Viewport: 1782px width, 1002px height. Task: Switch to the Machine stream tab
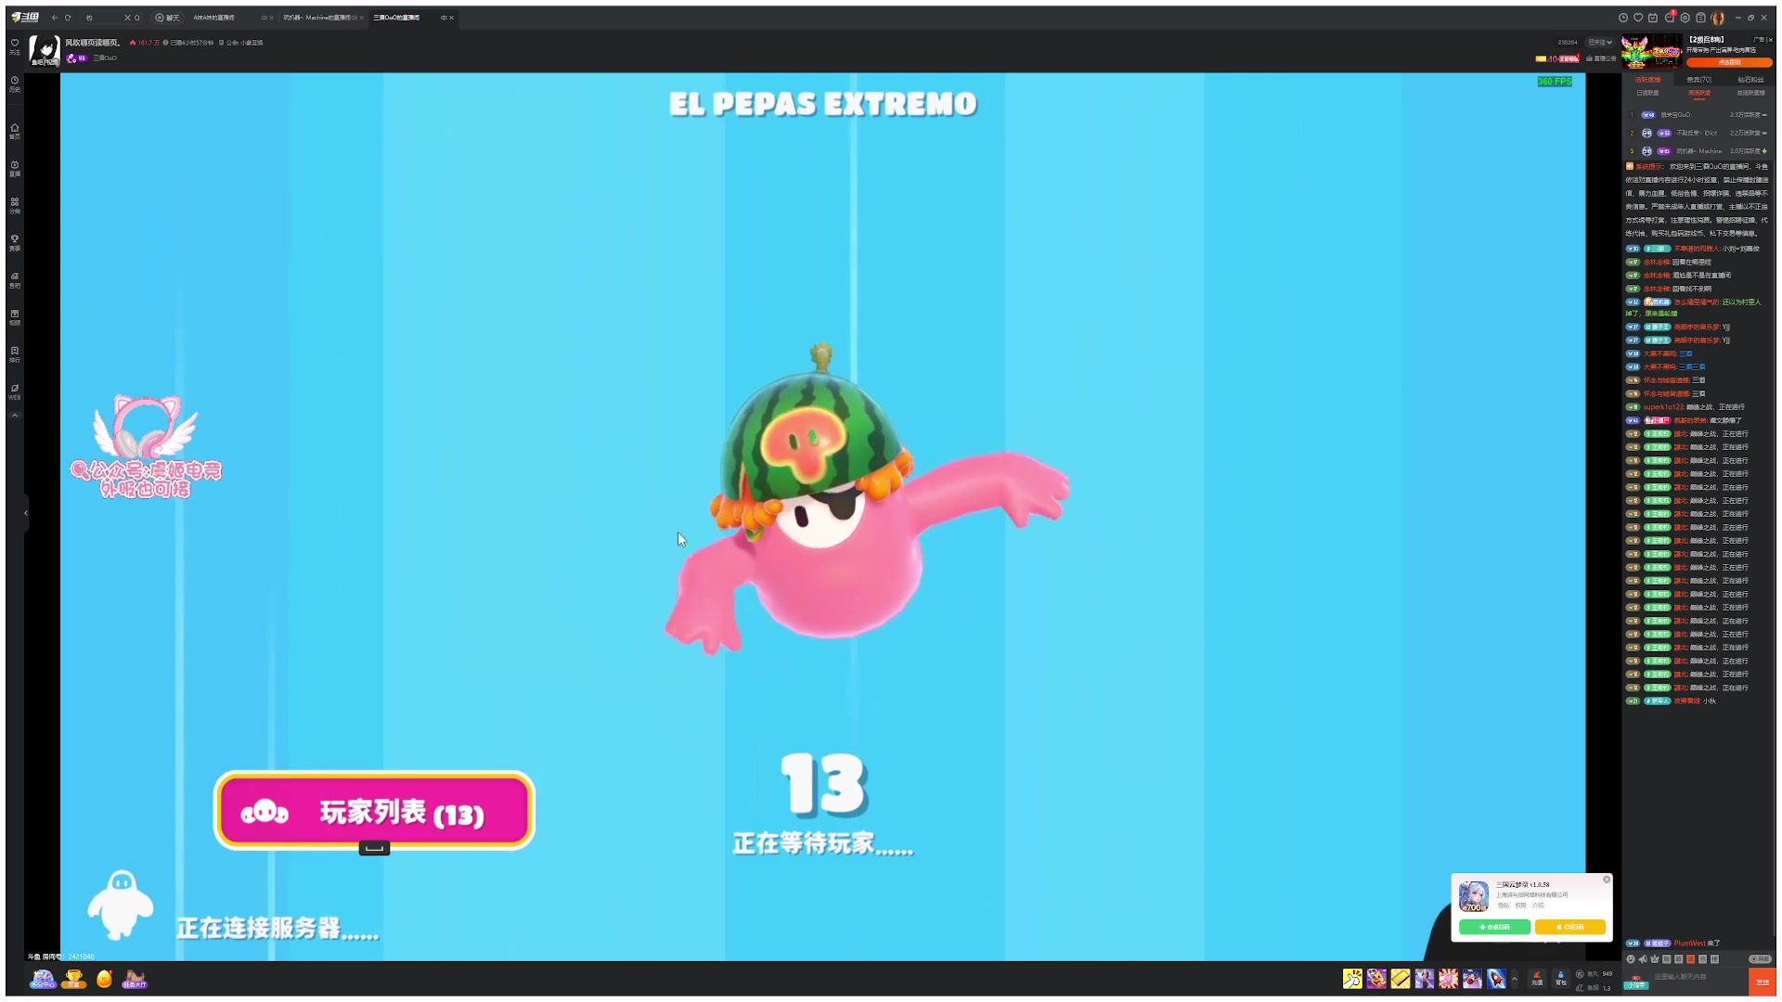point(316,18)
